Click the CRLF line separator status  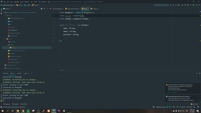pos(173,107)
